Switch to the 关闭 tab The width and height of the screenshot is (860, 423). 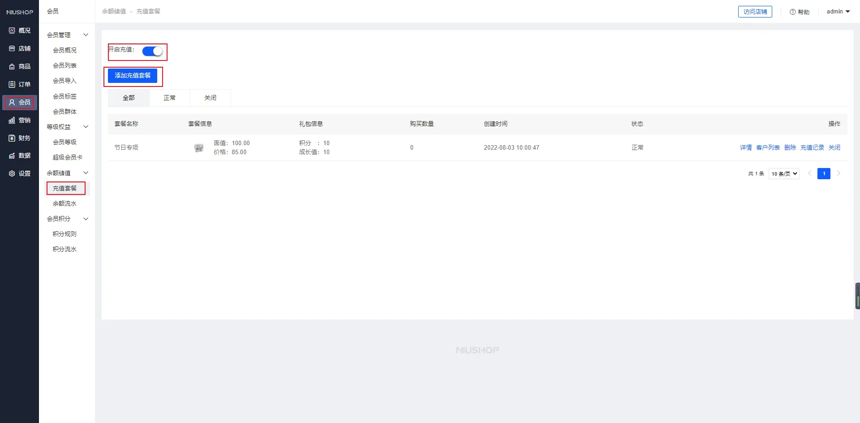click(210, 98)
